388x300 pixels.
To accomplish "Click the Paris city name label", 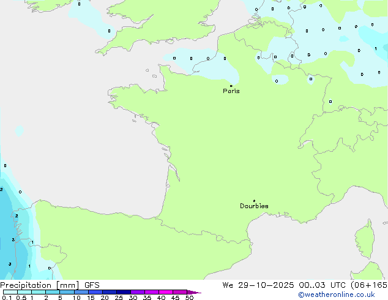I will pyautogui.click(x=231, y=91).
